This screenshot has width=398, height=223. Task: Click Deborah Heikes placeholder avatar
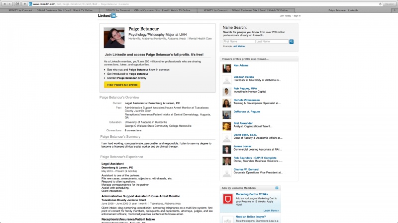[227, 80]
